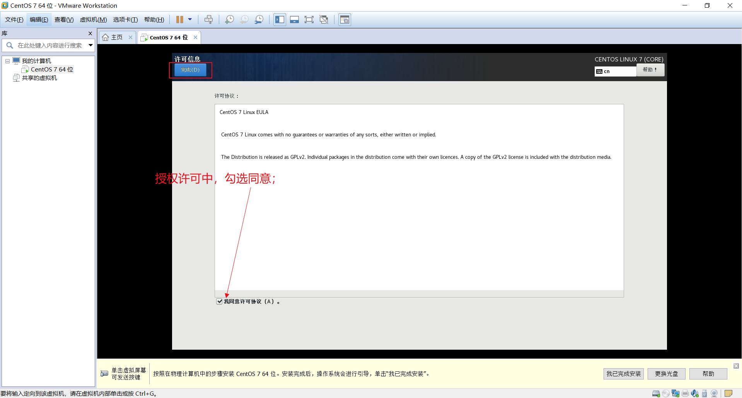
Task: Open the 虚拟机(M) menu
Action: [x=93, y=19]
